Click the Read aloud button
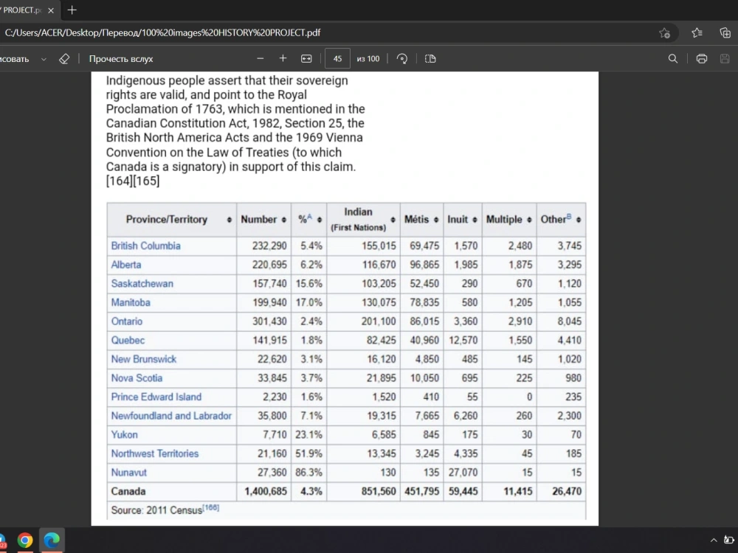 pos(121,59)
